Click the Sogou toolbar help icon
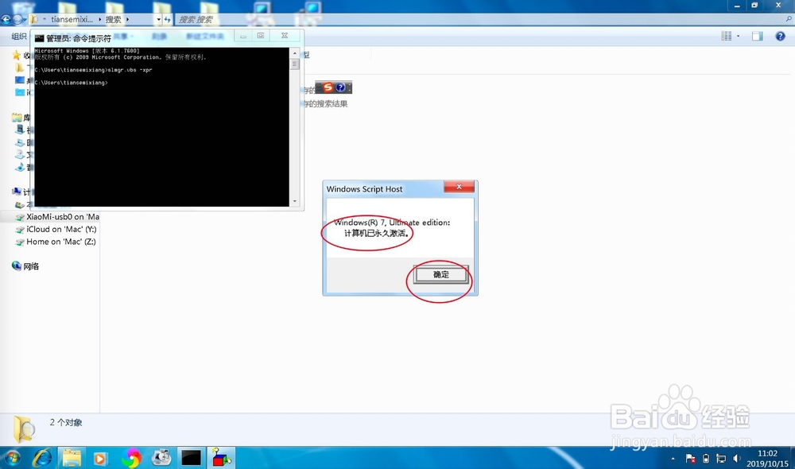 (340, 87)
